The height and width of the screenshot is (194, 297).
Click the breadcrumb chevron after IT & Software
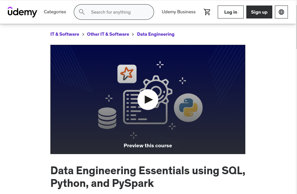click(83, 34)
